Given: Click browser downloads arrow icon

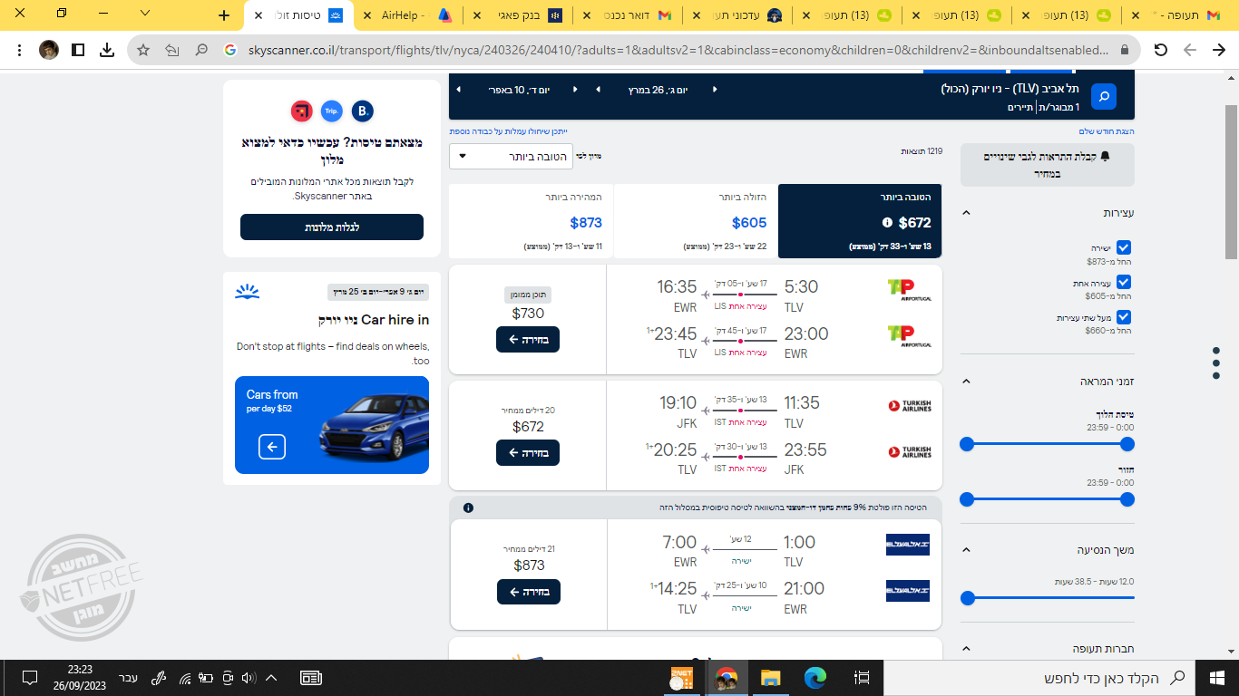Looking at the screenshot, I should tap(107, 50).
